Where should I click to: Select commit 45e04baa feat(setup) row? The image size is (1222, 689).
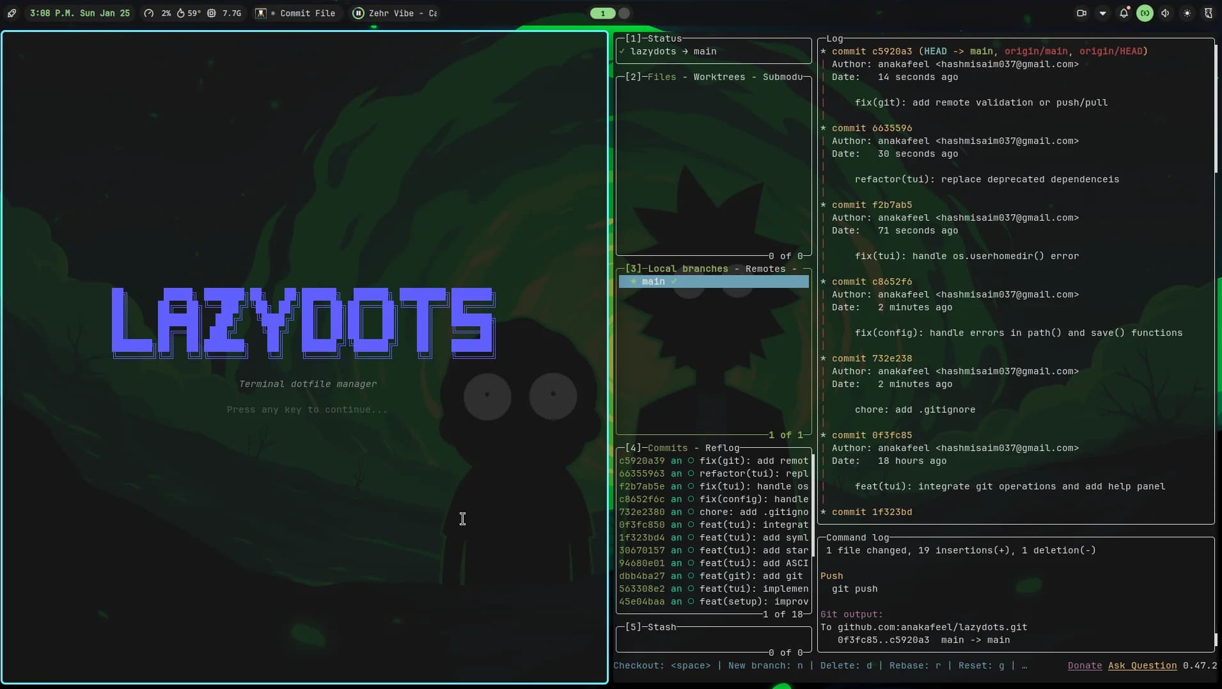714,601
